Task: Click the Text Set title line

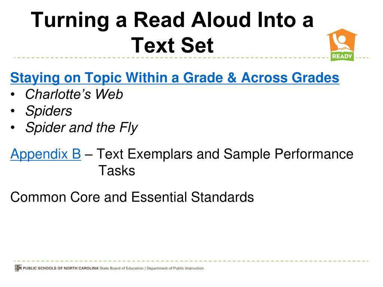Action: click(x=172, y=45)
